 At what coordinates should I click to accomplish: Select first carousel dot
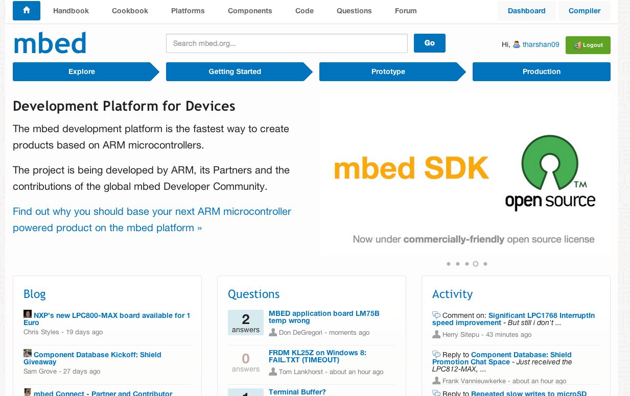[449, 264]
